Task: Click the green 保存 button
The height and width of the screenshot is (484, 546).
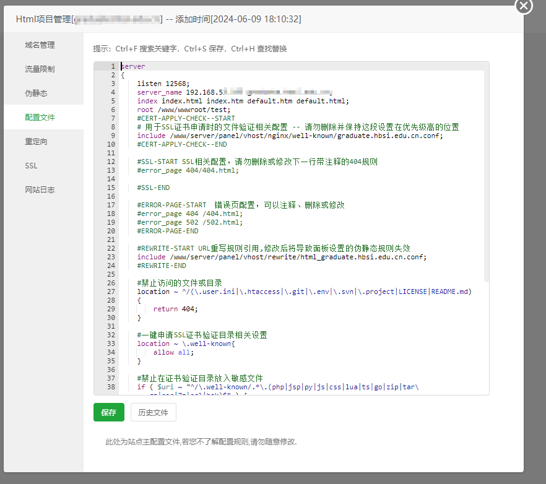Action: (109, 412)
